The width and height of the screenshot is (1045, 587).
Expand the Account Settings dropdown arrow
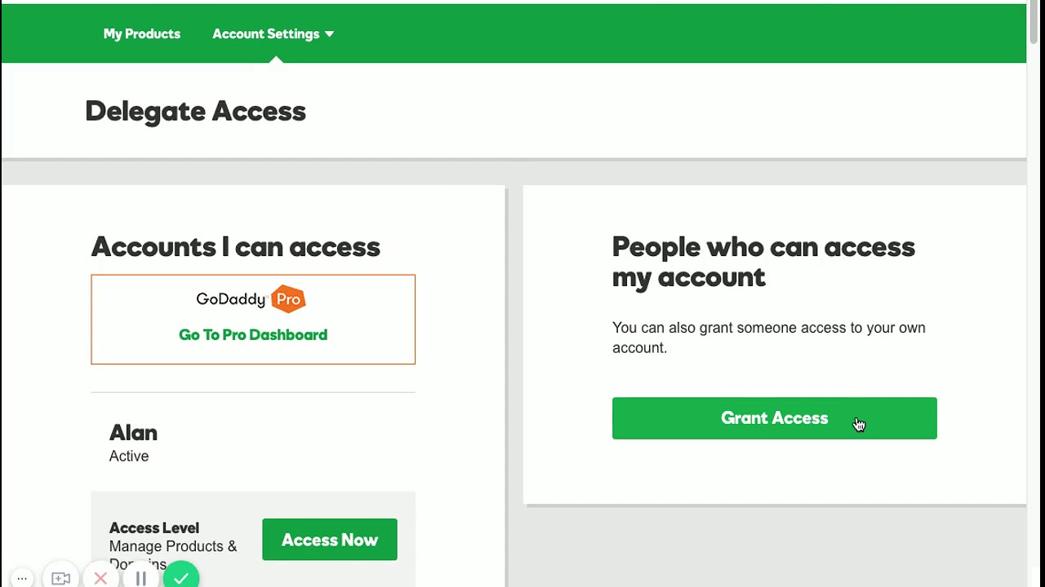point(329,34)
